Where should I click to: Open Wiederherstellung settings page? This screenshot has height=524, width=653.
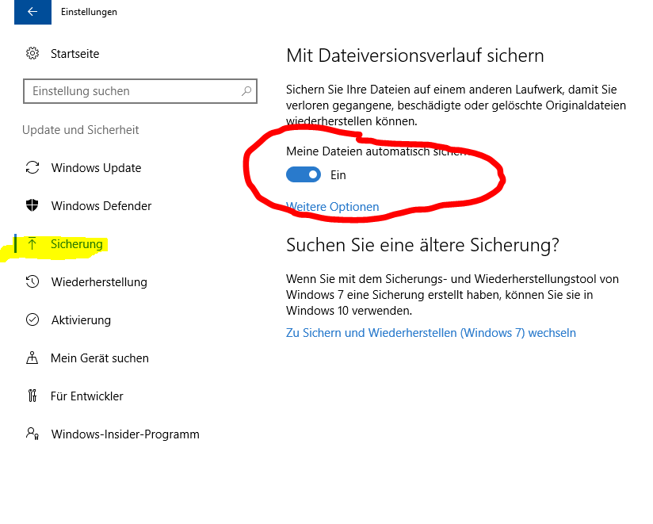point(99,282)
